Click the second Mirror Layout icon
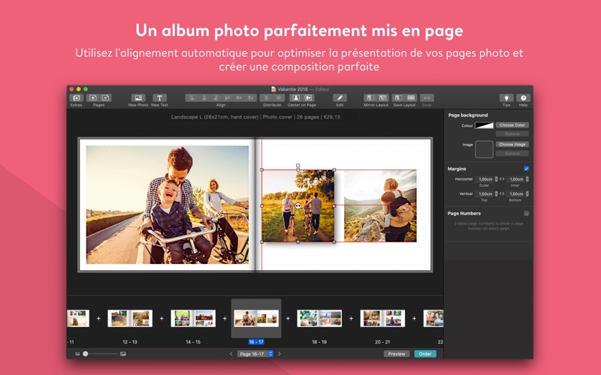 coord(382,98)
